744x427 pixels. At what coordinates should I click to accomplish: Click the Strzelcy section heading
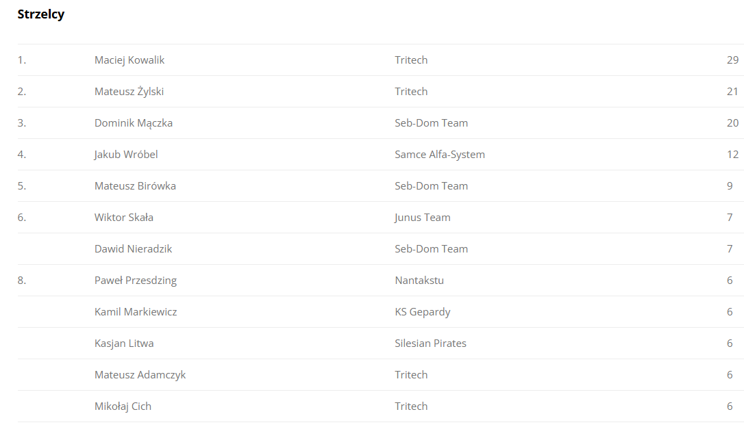point(41,14)
